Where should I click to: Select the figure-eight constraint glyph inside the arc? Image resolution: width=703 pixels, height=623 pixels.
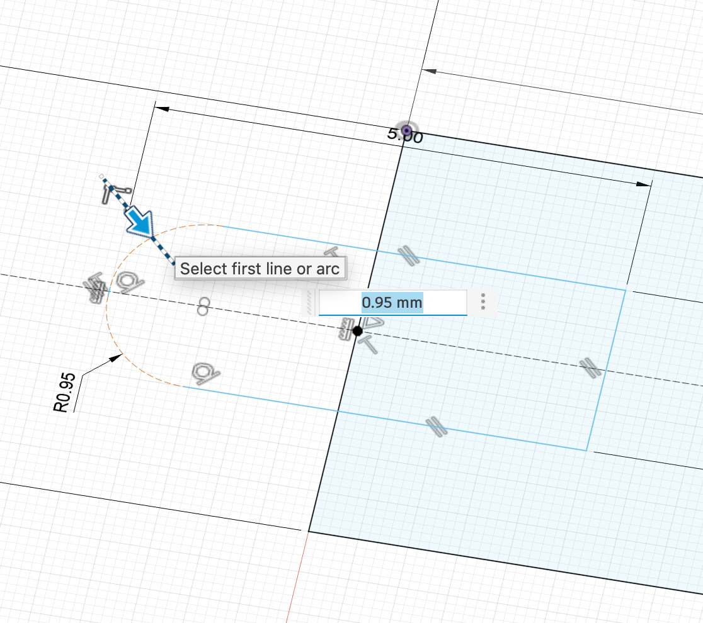click(203, 307)
